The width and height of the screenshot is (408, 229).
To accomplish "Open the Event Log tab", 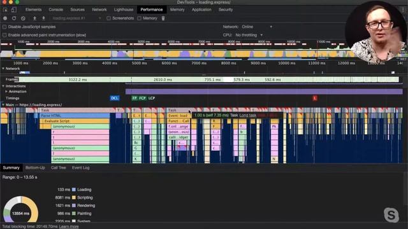I will [81, 168].
